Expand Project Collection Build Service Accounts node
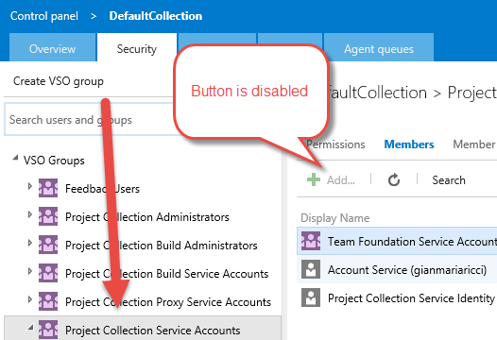 tap(30, 271)
